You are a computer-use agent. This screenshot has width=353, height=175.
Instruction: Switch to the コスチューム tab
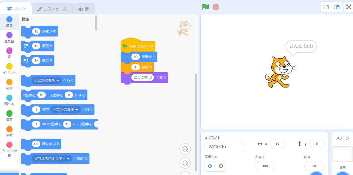(52, 9)
